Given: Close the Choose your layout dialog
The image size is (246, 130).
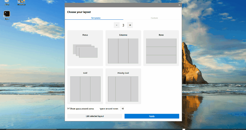Looking at the screenshot, I should pyautogui.click(x=179, y=5).
